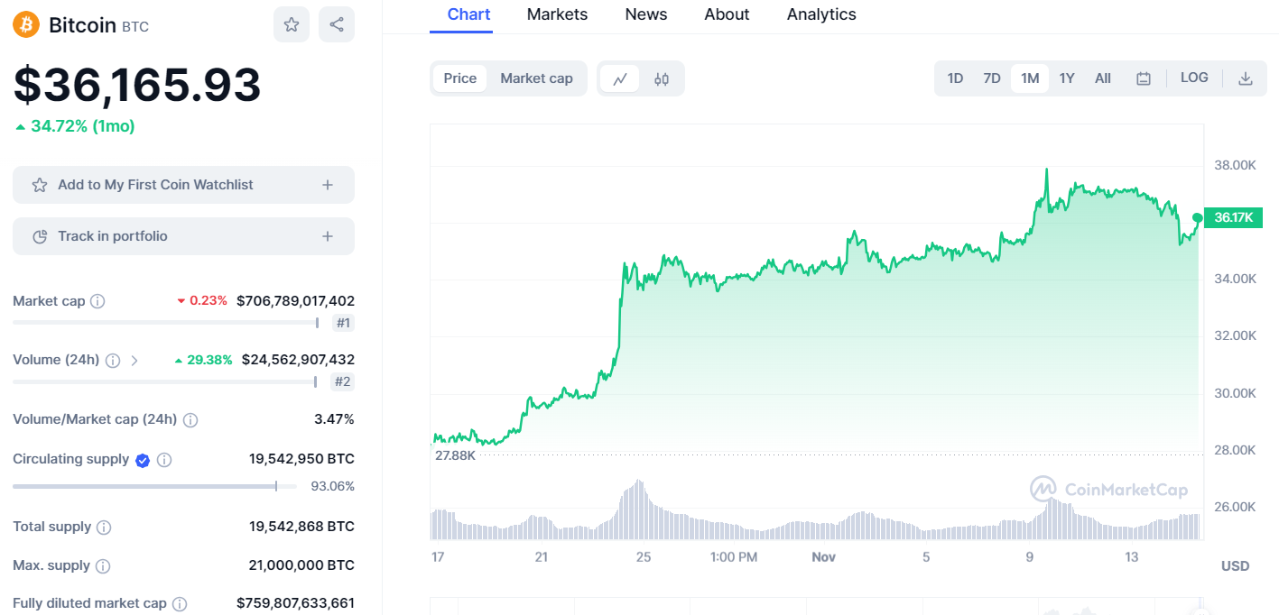The height and width of the screenshot is (615, 1279).
Task: Download the chart data
Action: point(1246,78)
